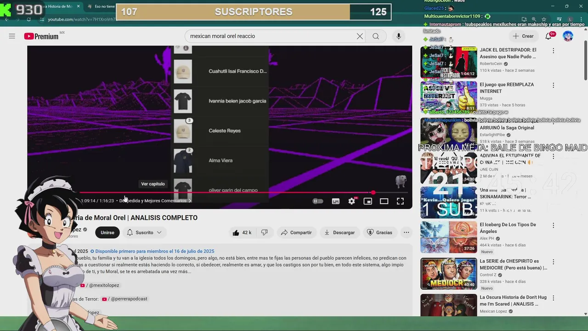The image size is (588, 331).
Task: Toggle the autoplay switch in the player
Action: point(318,201)
